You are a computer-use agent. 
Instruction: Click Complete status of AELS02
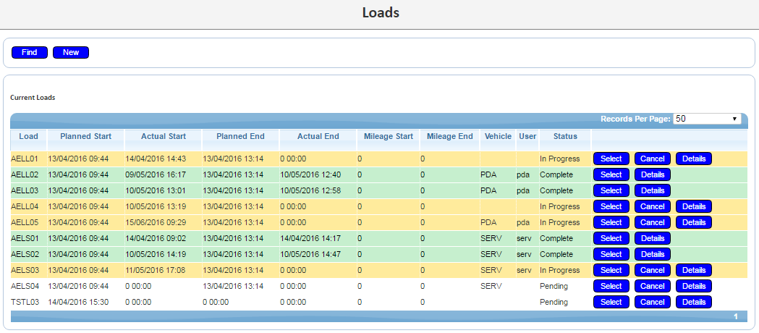(x=556, y=255)
